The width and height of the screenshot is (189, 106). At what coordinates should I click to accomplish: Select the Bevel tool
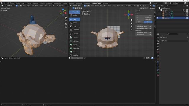tap(75, 52)
